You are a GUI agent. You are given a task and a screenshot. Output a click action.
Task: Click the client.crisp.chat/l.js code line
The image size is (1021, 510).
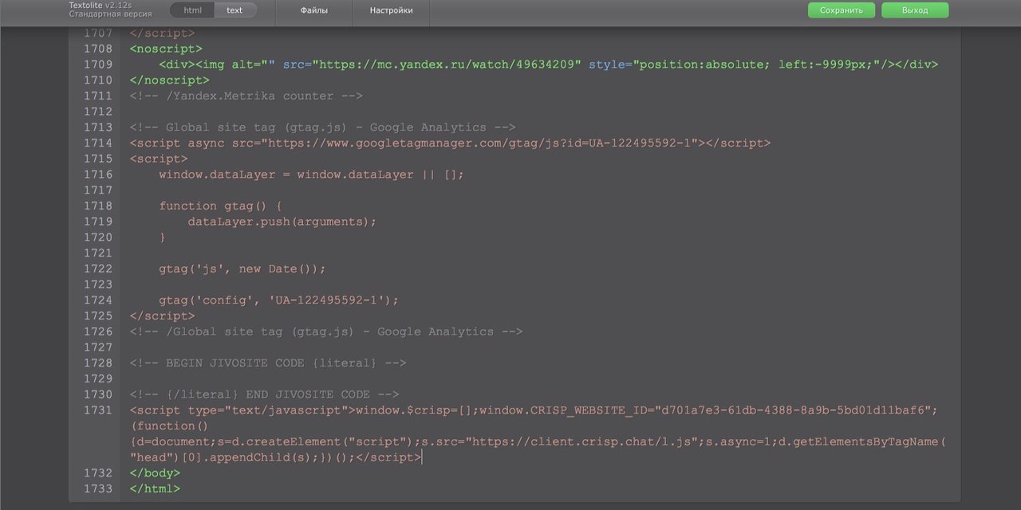click(x=538, y=441)
